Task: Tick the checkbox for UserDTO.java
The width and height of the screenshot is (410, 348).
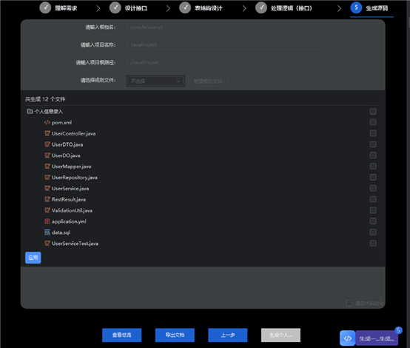Action: pyautogui.click(x=373, y=144)
